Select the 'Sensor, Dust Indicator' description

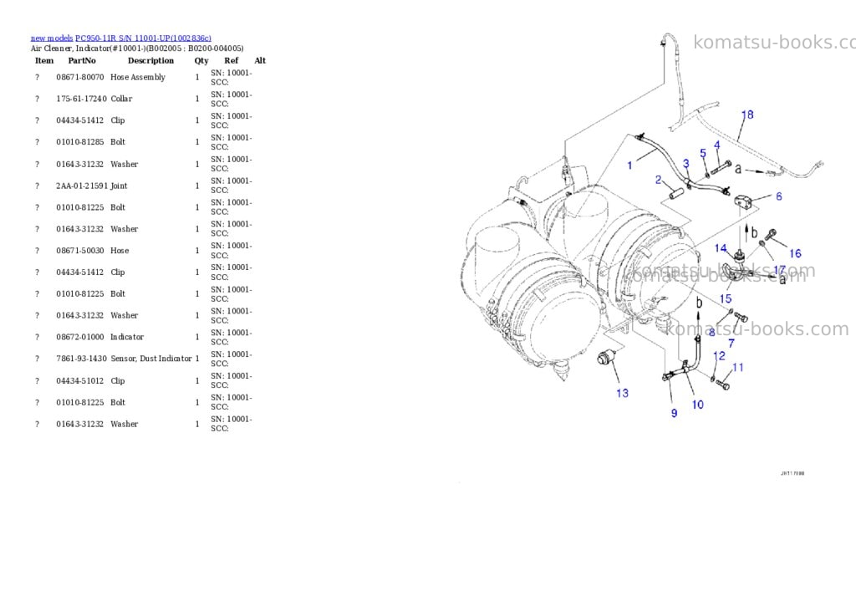[x=151, y=359]
